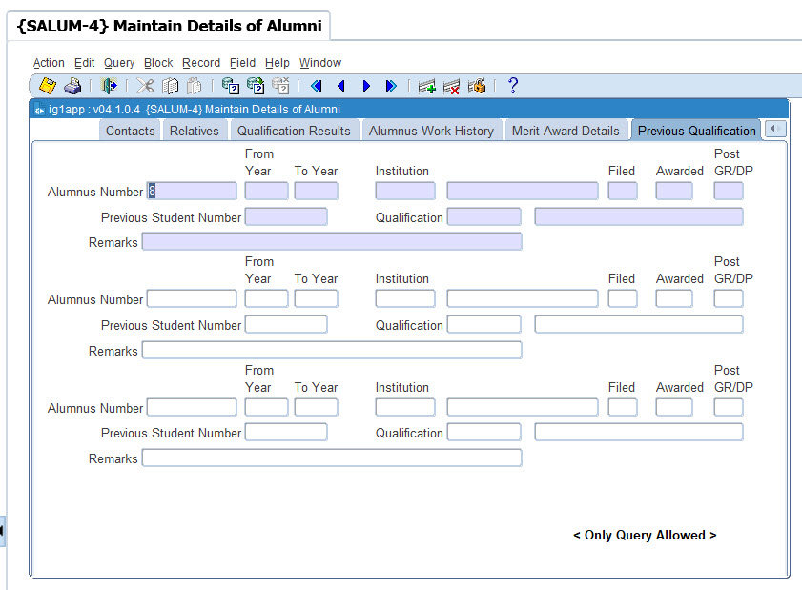This screenshot has width=802, height=590.
Task: Switch to the Contacts tab
Action: (130, 131)
